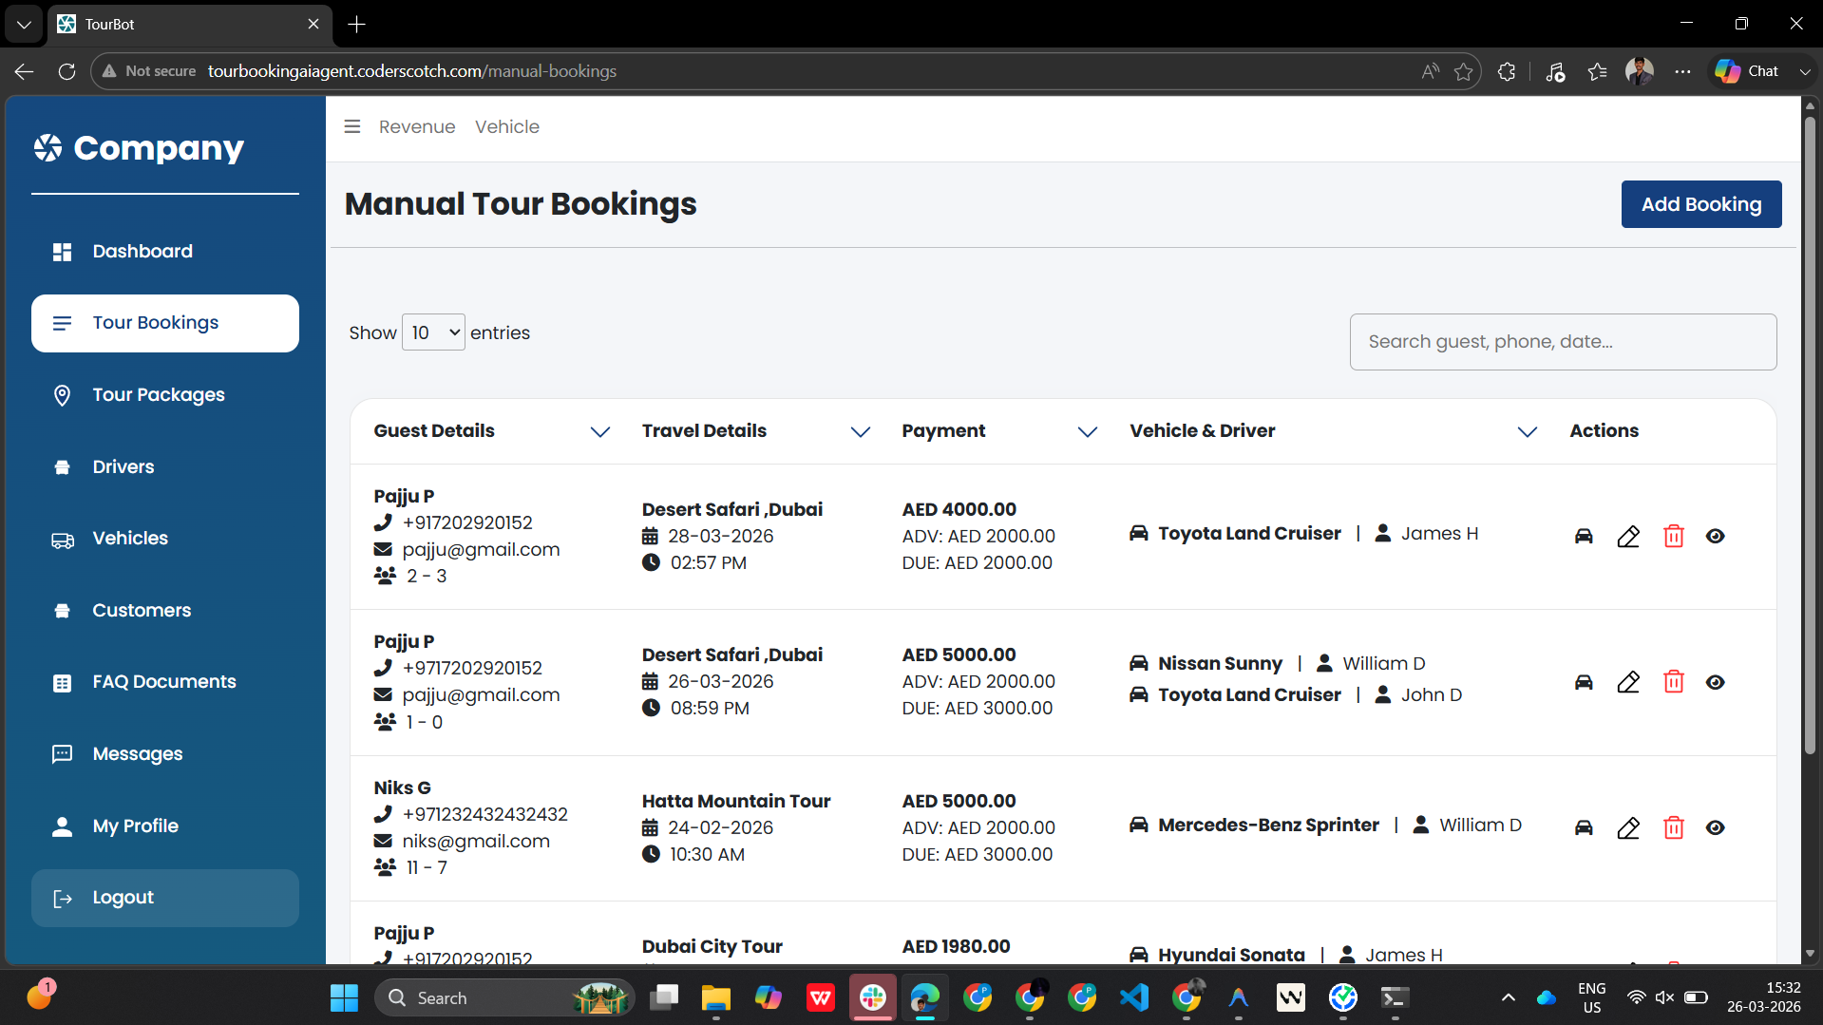Assign vehicle for the 28-03-2026 Desert Safari booking
This screenshot has height=1025, width=1823.
point(1584,536)
